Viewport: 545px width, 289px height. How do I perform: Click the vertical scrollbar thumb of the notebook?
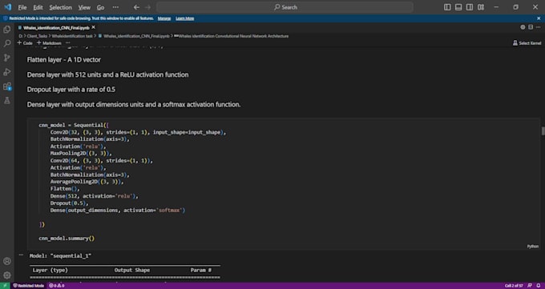click(x=543, y=131)
